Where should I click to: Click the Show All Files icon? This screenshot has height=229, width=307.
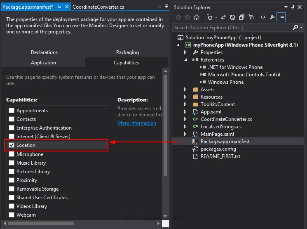point(251,17)
